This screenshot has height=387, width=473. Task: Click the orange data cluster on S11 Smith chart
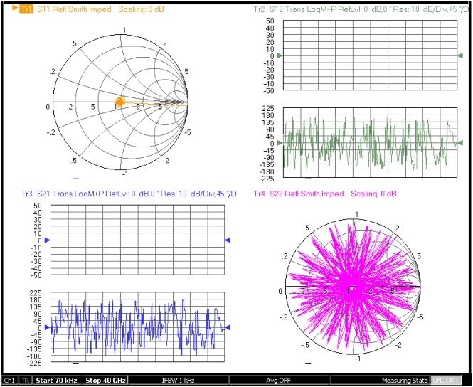(119, 102)
